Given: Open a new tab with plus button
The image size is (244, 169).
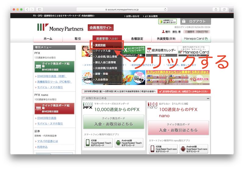Looking at the screenshot, I should (x=231, y=11).
